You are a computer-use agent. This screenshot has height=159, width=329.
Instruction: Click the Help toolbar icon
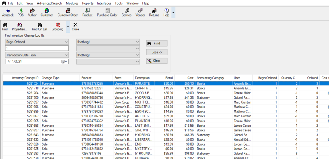pos(166,13)
